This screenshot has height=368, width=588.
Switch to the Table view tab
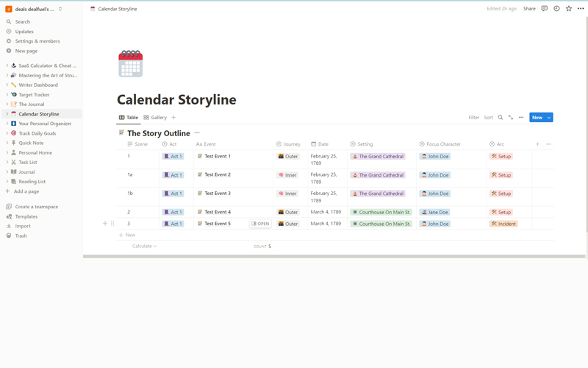(x=129, y=118)
